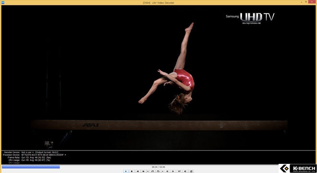Step forward one frame

173,171
